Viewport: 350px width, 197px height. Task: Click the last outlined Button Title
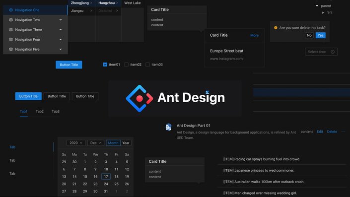point(85,96)
